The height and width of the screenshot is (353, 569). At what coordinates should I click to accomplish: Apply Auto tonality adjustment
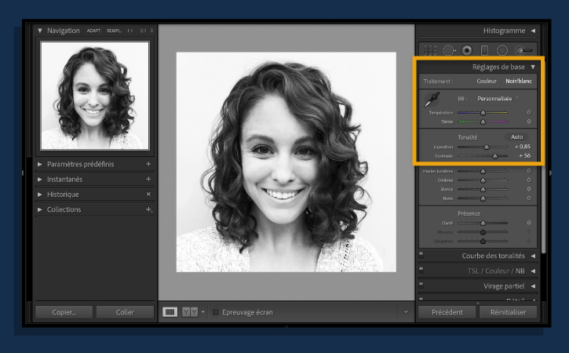click(516, 137)
